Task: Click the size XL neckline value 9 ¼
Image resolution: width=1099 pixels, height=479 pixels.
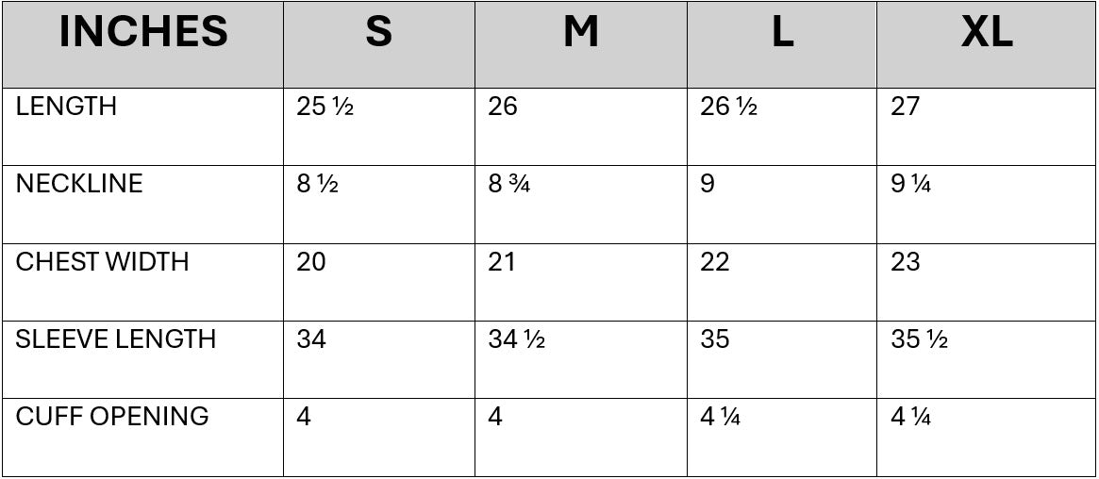Action: point(911,184)
